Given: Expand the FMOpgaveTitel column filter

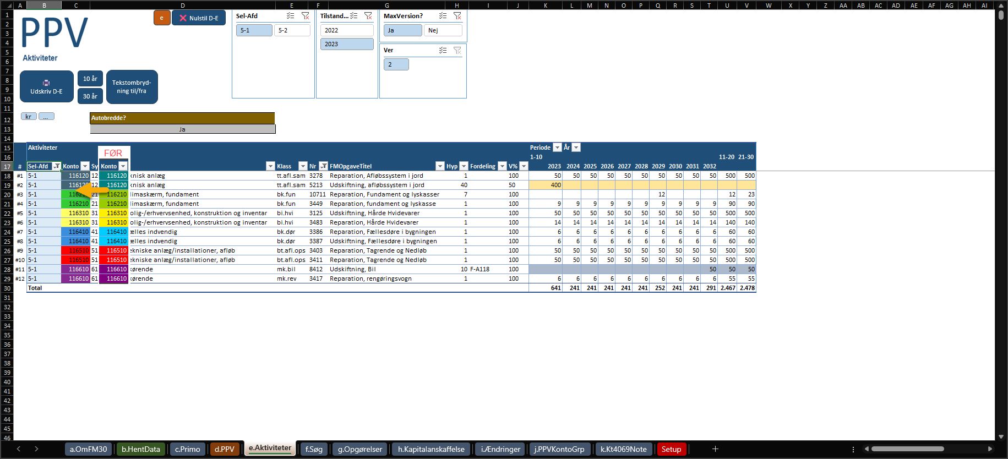Looking at the screenshot, I should [439, 166].
